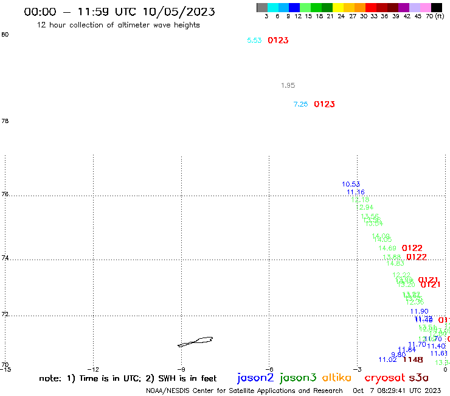The width and height of the screenshot is (450, 396).
Task: Select the lavender swatch in the legend
Action: pos(414,7)
